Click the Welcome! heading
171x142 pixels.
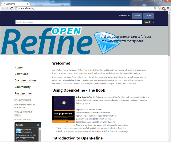[x=61, y=63]
